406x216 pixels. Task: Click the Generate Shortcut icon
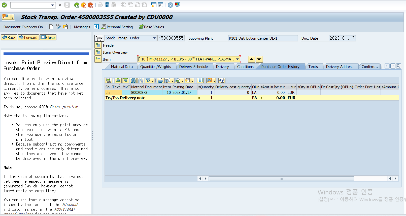[161, 5]
